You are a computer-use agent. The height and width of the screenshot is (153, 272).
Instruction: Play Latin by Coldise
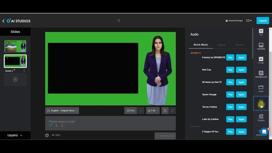click(x=230, y=119)
